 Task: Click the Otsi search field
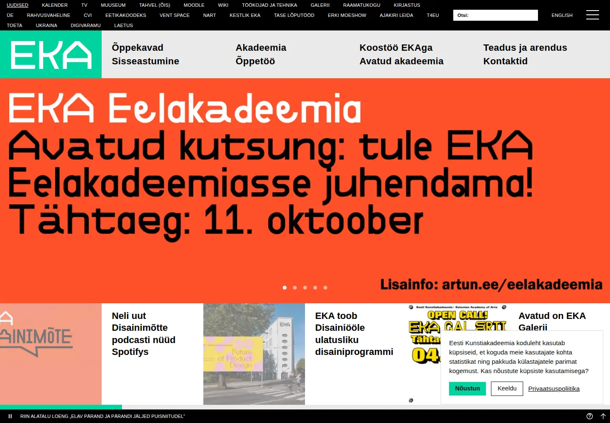coord(496,15)
